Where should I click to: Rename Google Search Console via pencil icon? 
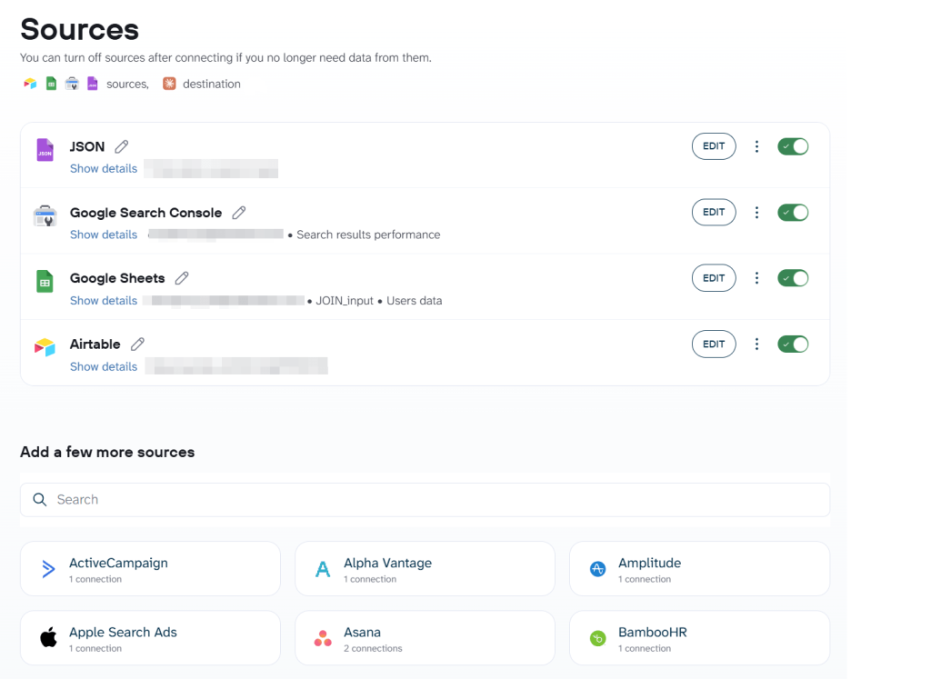coord(239,213)
